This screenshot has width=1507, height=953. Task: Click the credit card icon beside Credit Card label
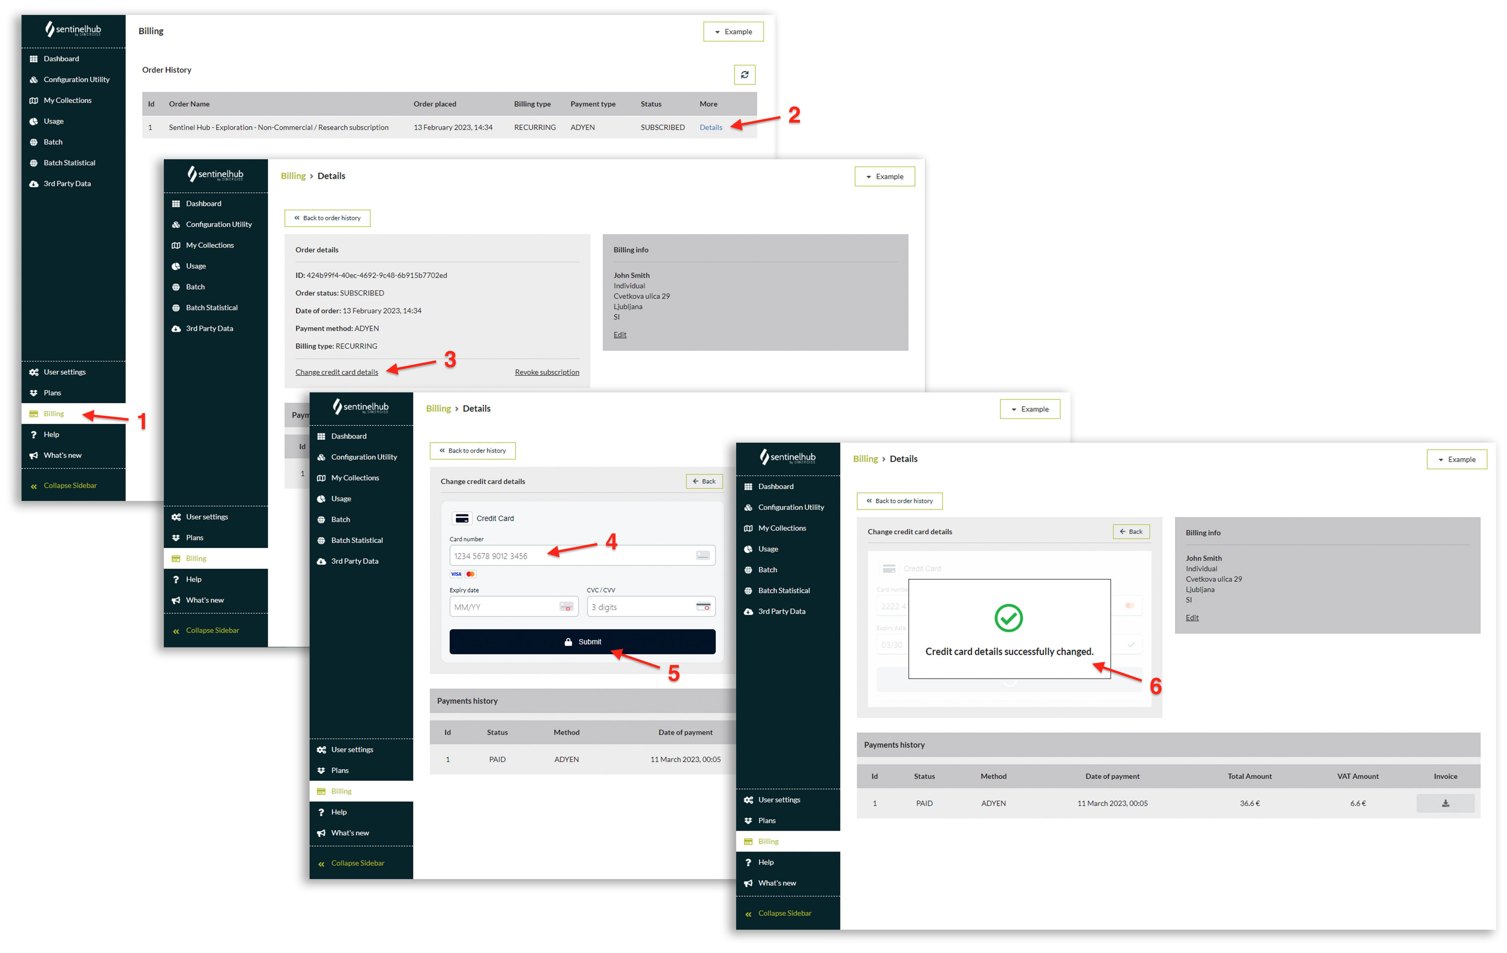coord(462,518)
